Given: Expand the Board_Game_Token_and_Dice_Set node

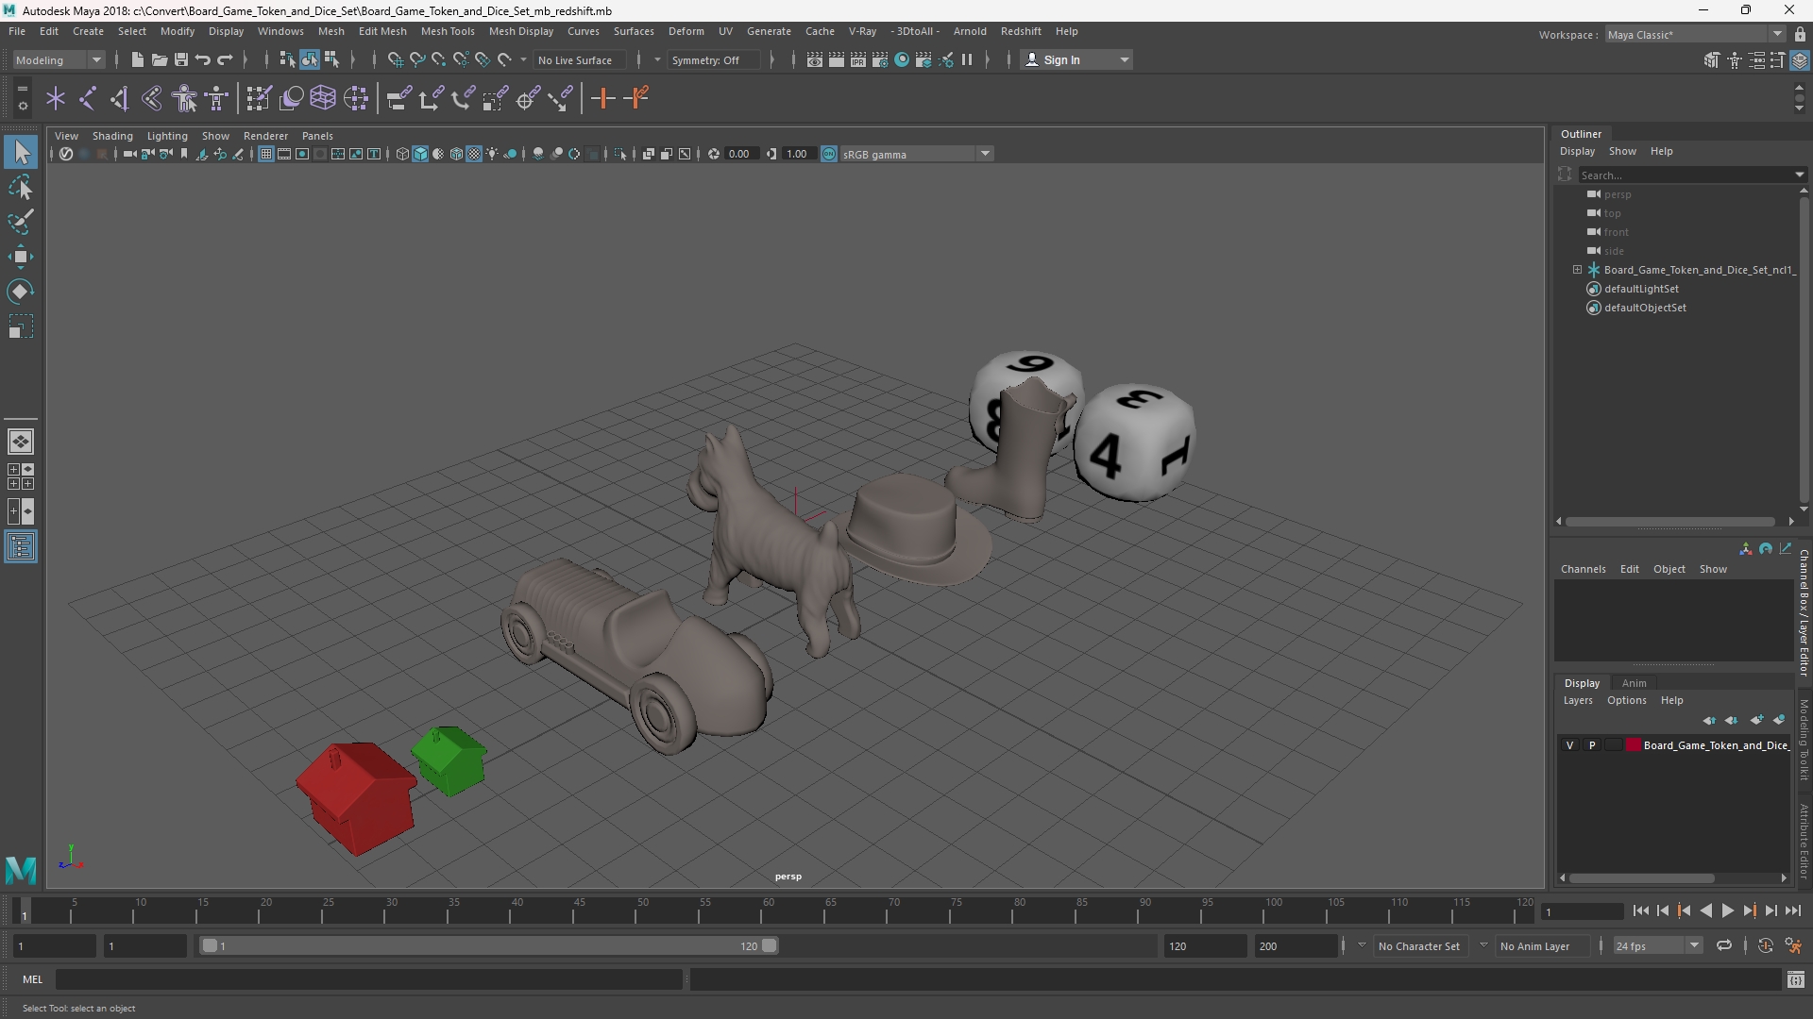Looking at the screenshot, I should 1577,270.
